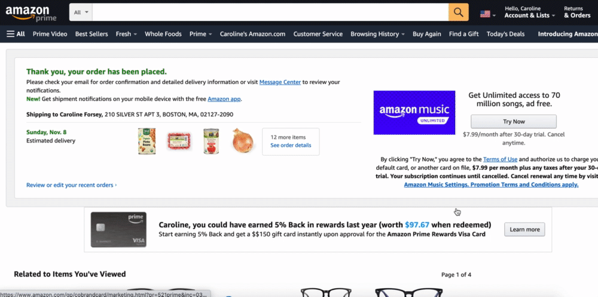Click the Amazon Music Unlimited banner
The height and width of the screenshot is (297, 598).
[414, 113]
